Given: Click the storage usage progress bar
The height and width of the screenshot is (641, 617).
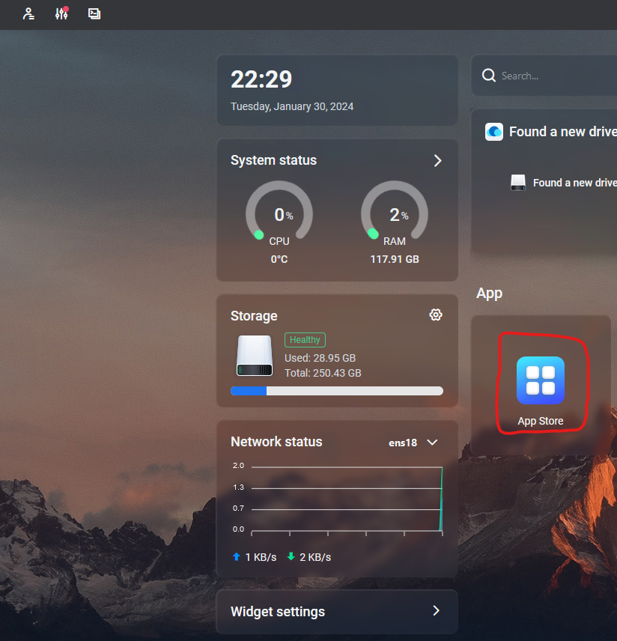Looking at the screenshot, I should tap(337, 390).
